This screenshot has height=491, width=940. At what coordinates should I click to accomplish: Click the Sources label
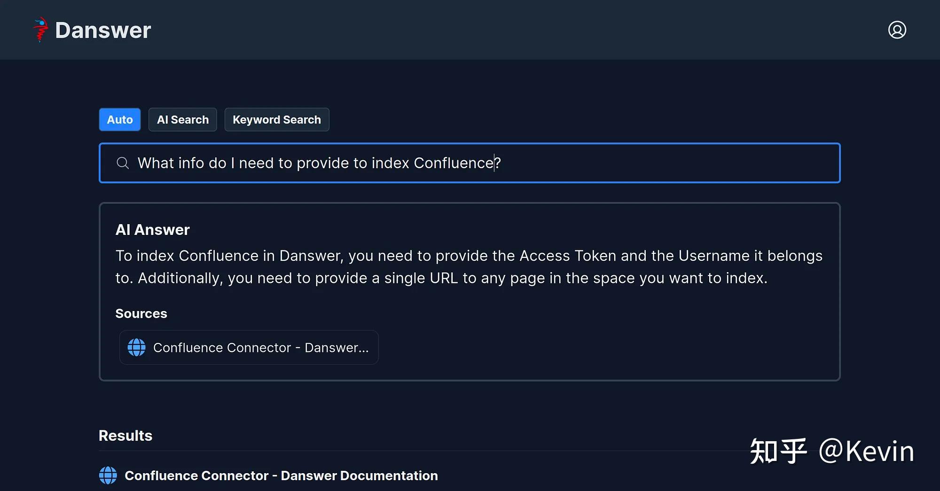tap(141, 313)
